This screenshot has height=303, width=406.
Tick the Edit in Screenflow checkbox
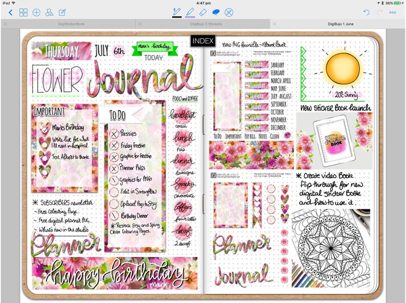click(114, 192)
